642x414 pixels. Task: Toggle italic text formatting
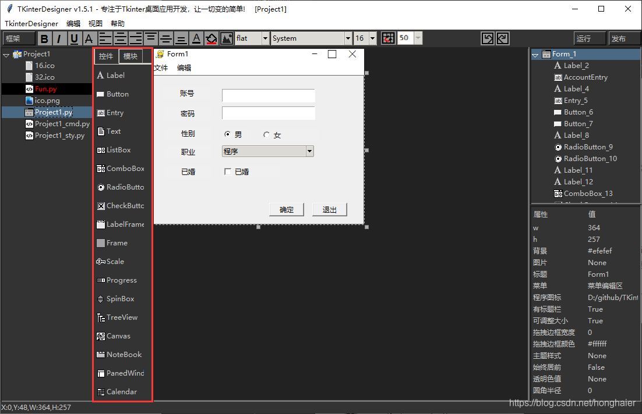[x=59, y=38]
